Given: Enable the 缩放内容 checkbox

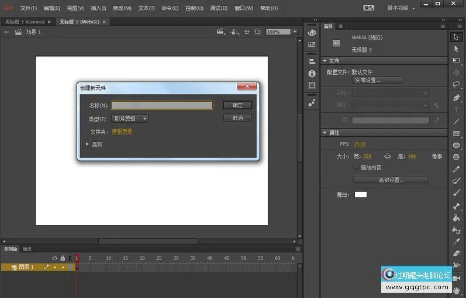Looking at the screenshot, I should [356, 168].
